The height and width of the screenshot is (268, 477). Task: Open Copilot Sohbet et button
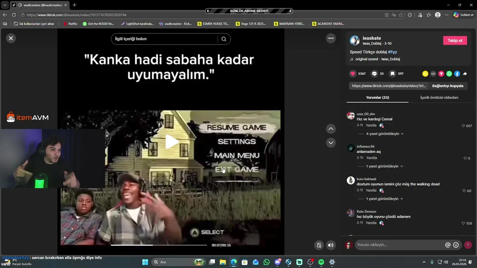[x=463, y=15]
